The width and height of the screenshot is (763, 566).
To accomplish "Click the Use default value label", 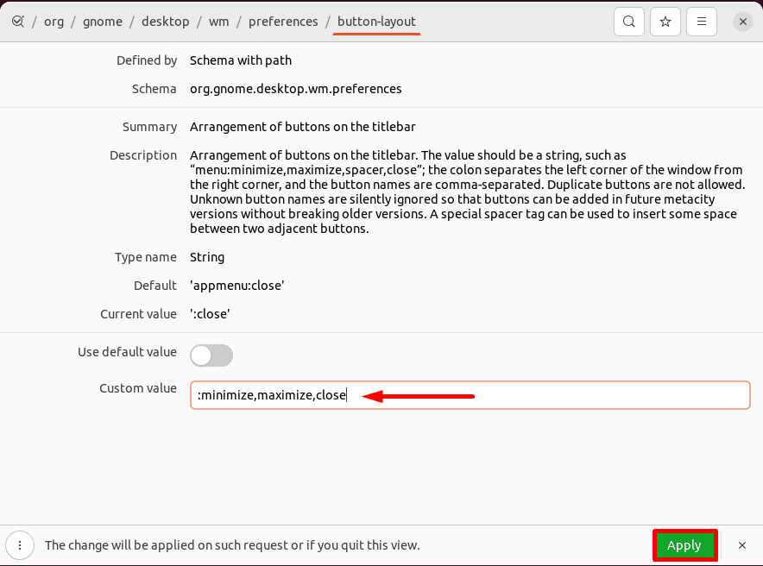I will (127, 352).
